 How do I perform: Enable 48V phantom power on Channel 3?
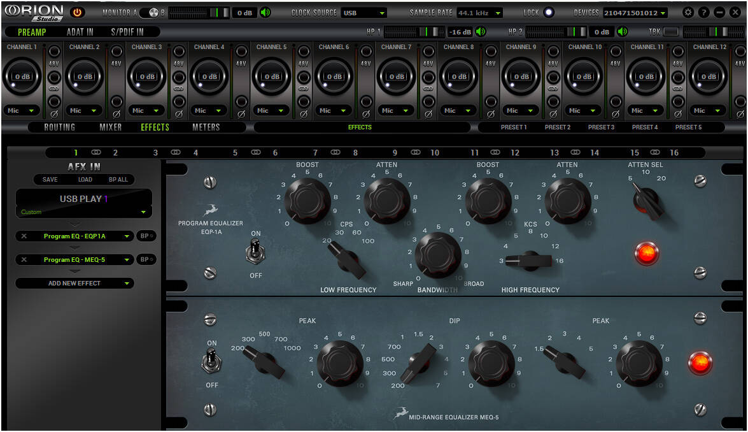[179, 52]
